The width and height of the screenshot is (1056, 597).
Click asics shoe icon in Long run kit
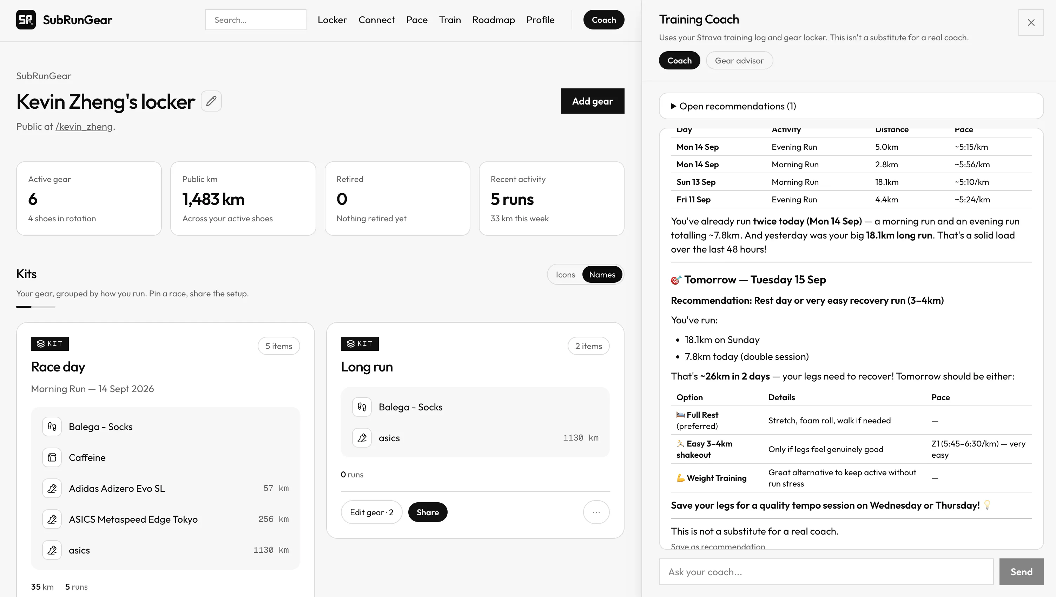362,437
